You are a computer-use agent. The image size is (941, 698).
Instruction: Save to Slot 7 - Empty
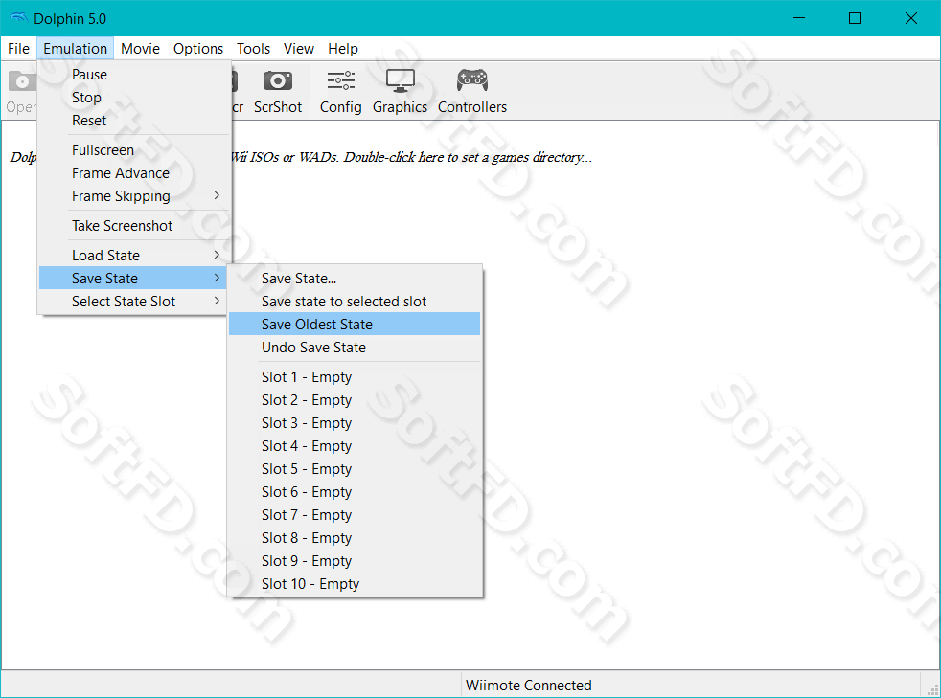click(355, 515)
